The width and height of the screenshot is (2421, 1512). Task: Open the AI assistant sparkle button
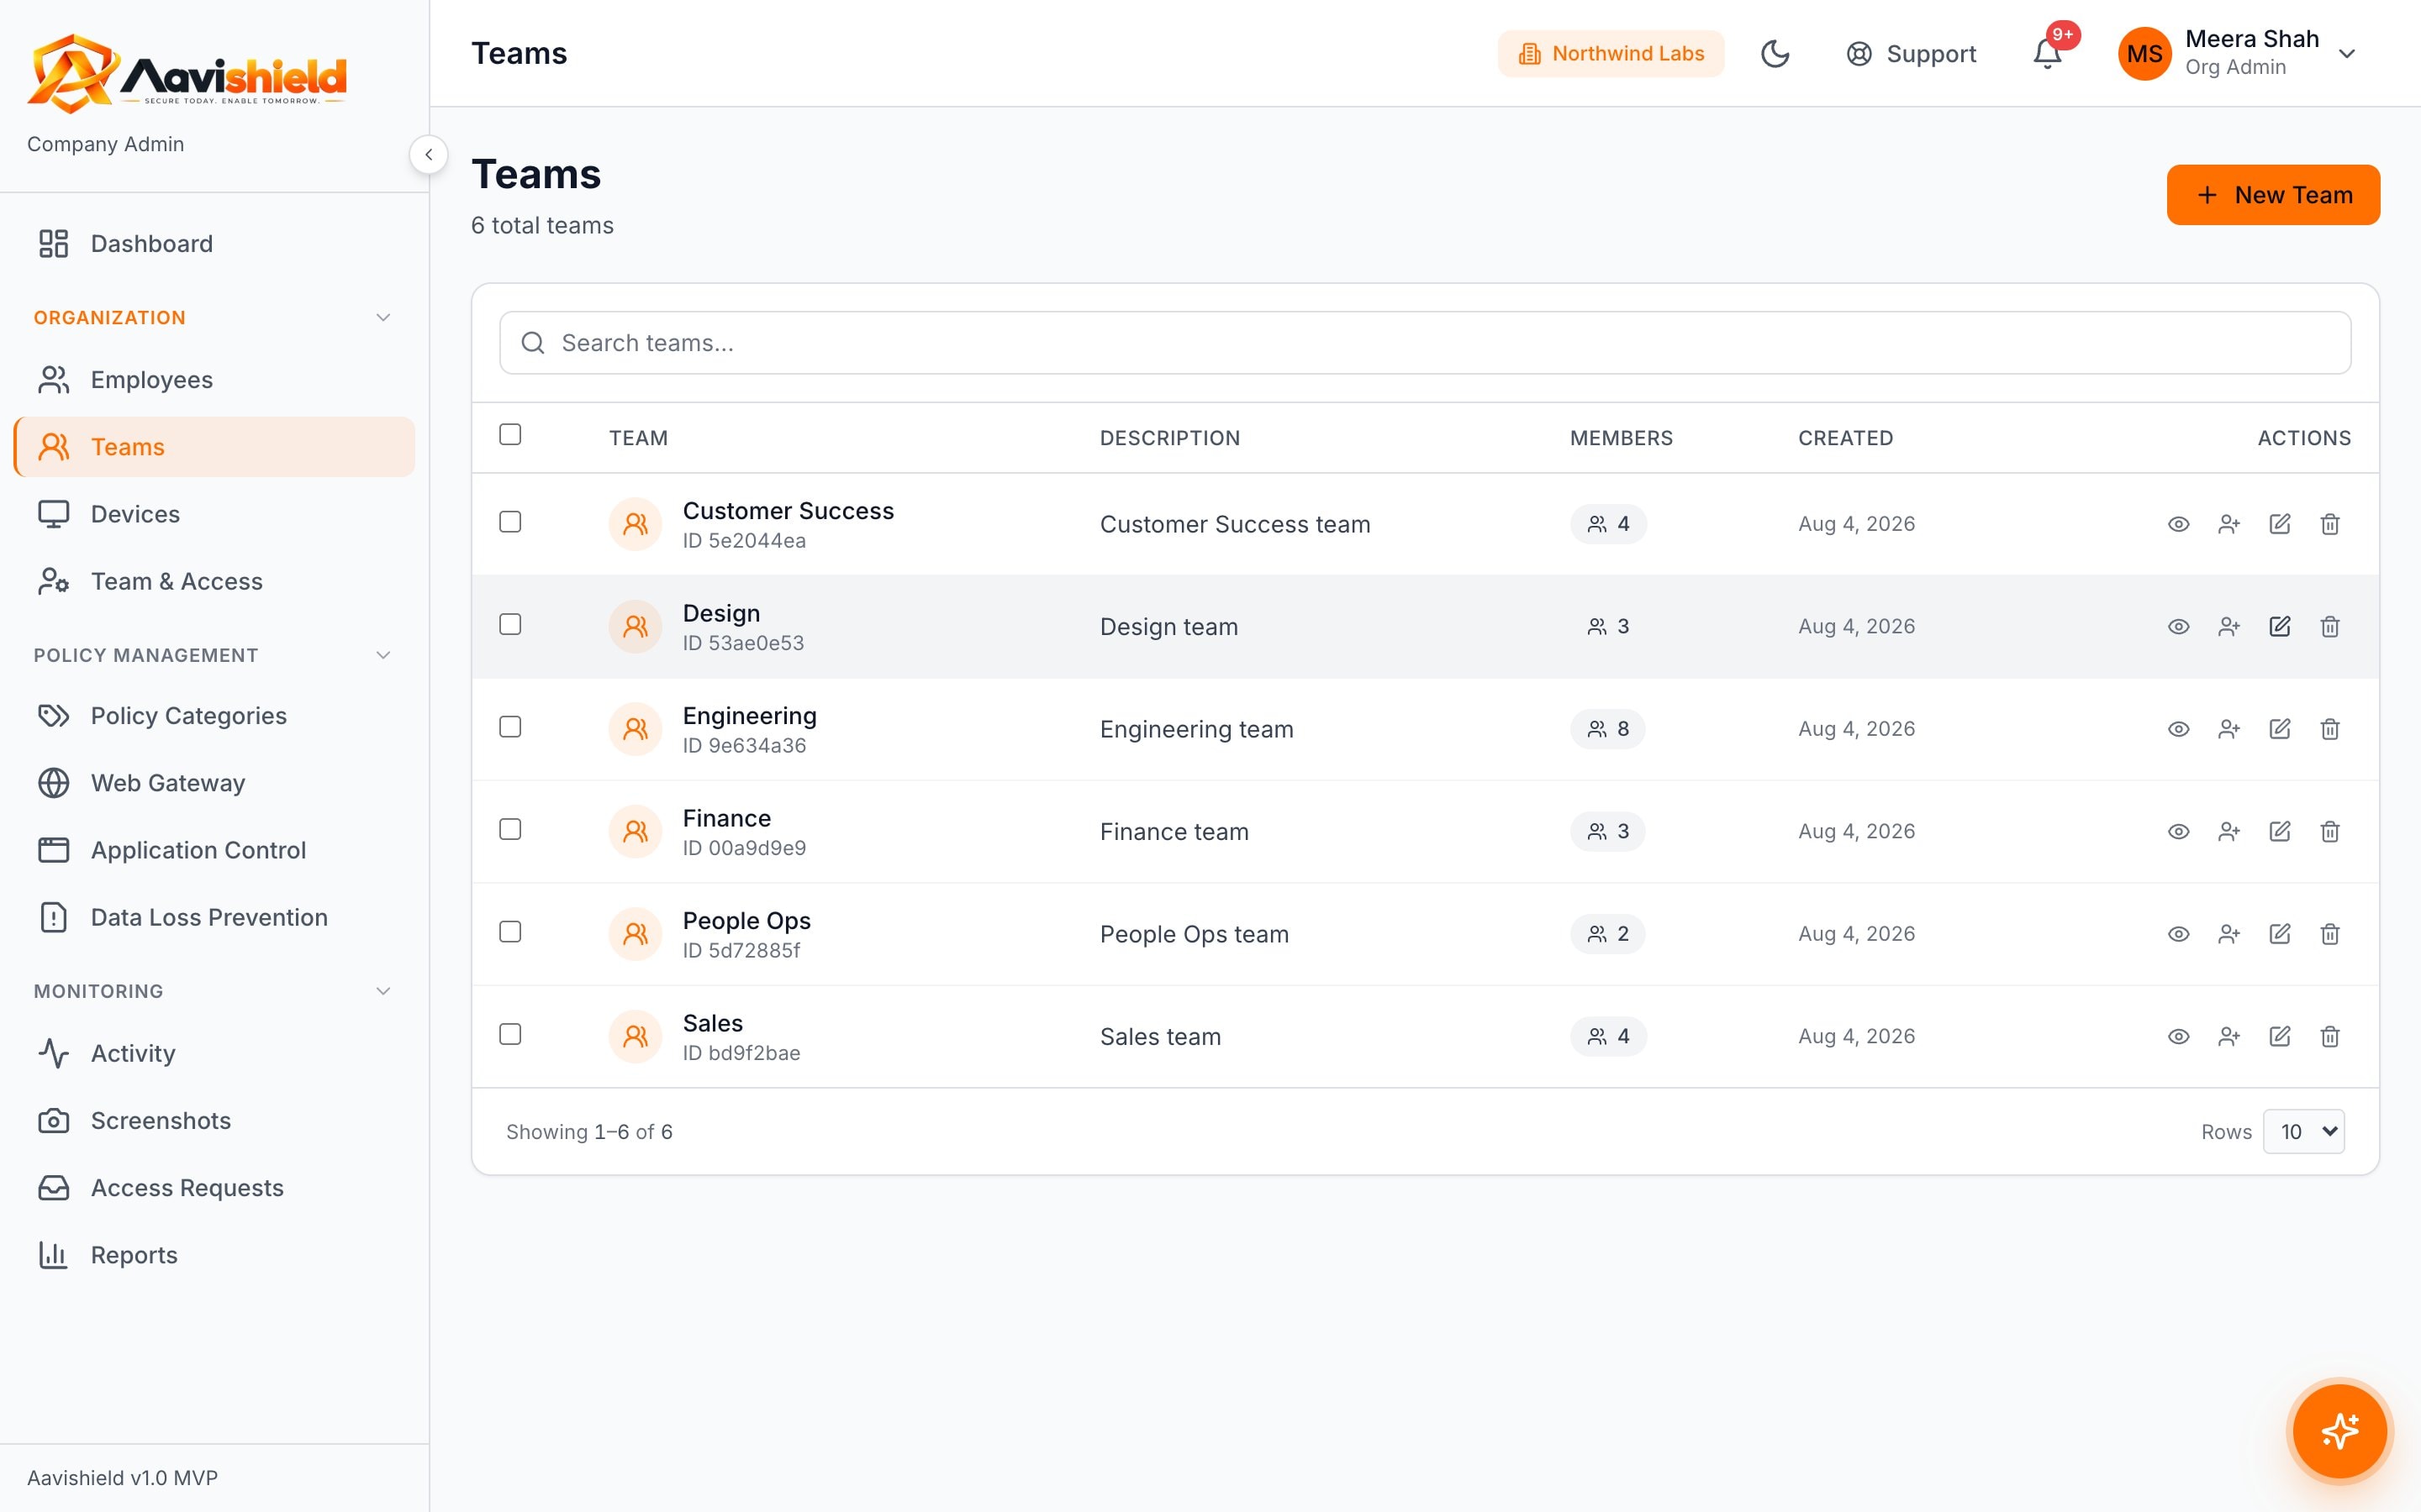tap(2339, 1431)
